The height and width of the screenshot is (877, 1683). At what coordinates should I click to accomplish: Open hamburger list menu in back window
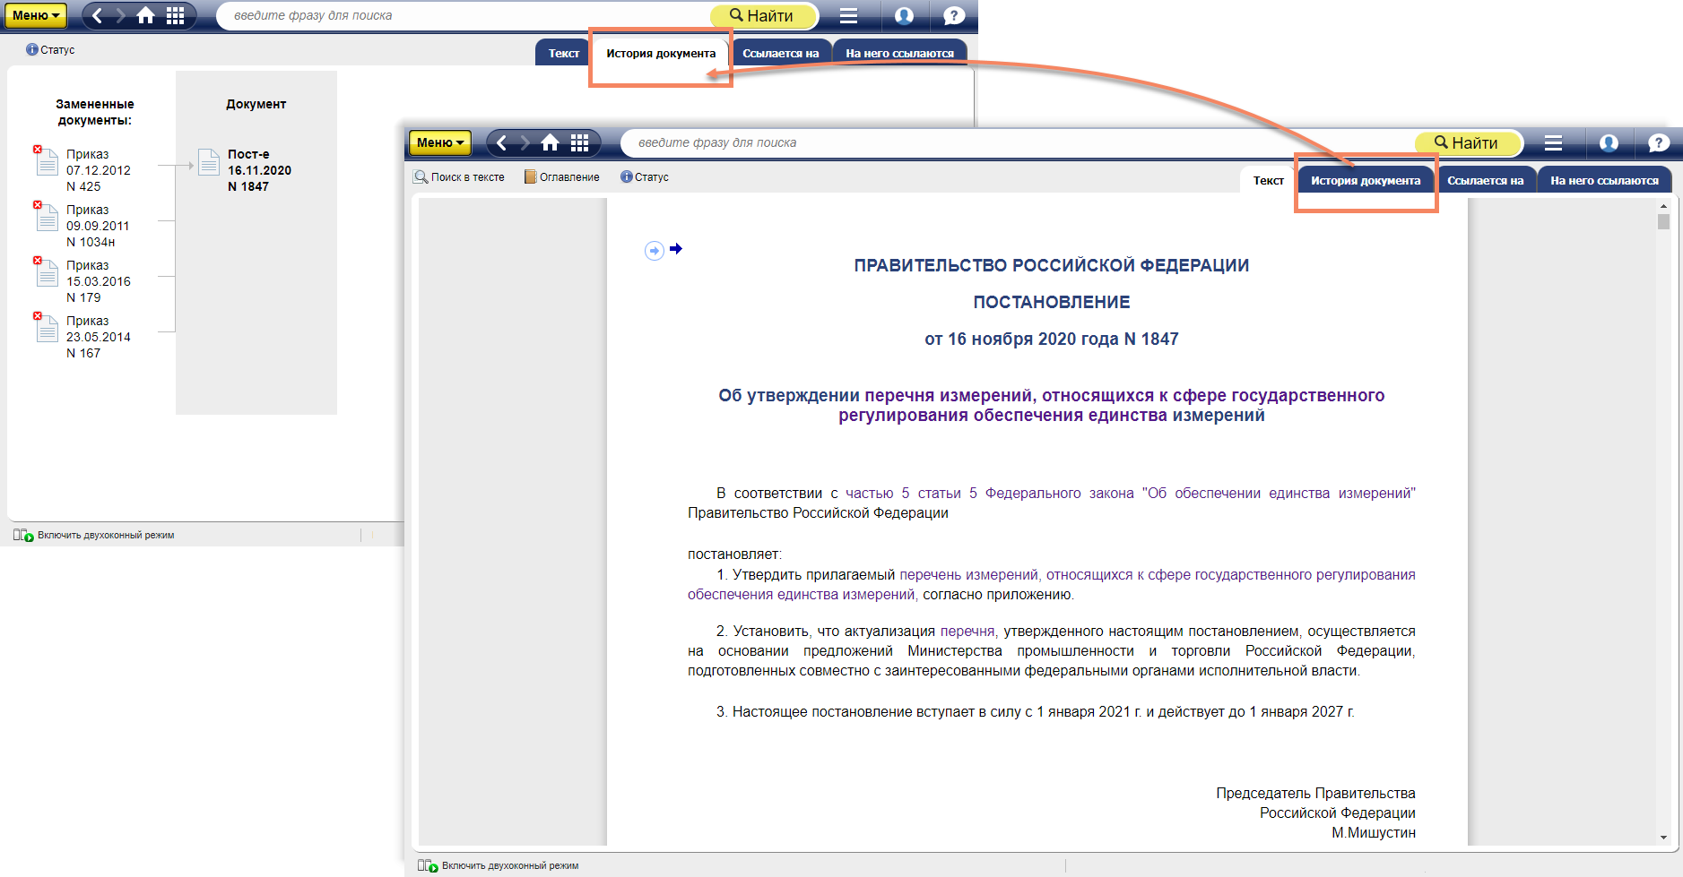[848, 15]
